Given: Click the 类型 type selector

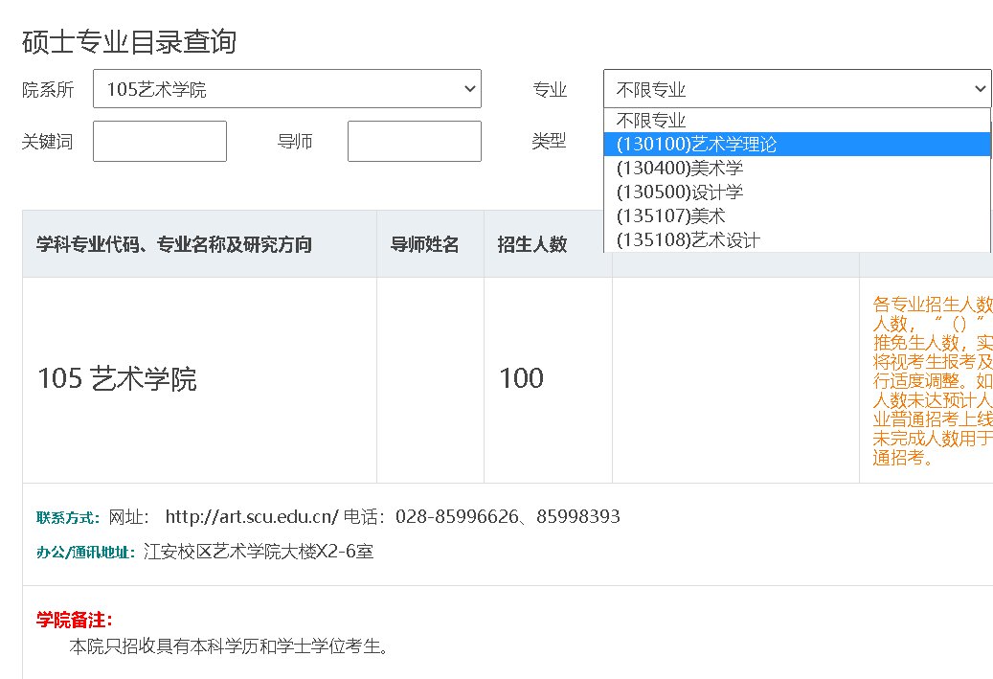Looking at the screenshot, I should tap(549, 141).
